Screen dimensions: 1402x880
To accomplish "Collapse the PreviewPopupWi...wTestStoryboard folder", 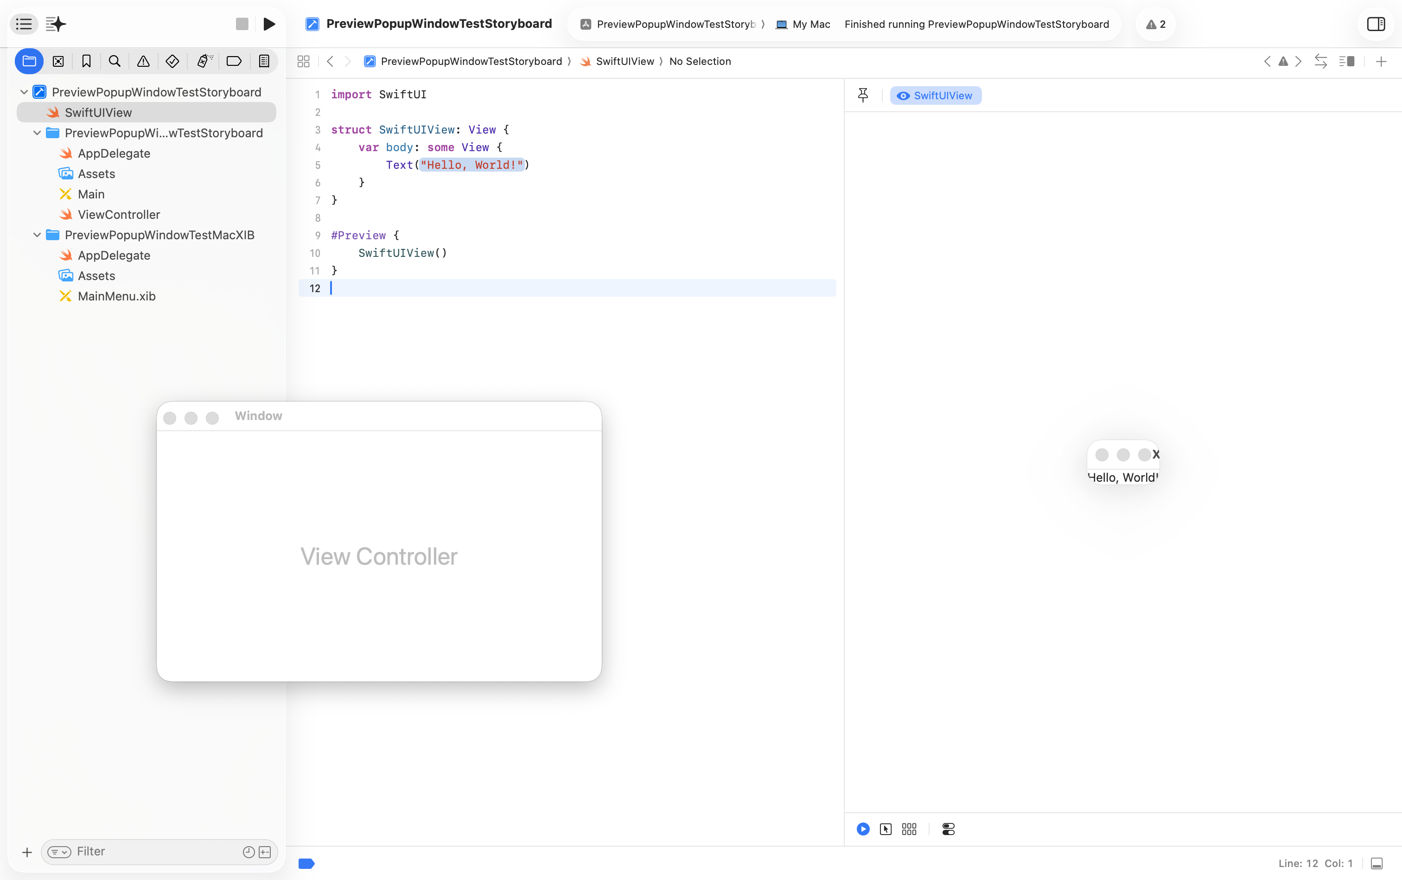I will tap(37, 133).
